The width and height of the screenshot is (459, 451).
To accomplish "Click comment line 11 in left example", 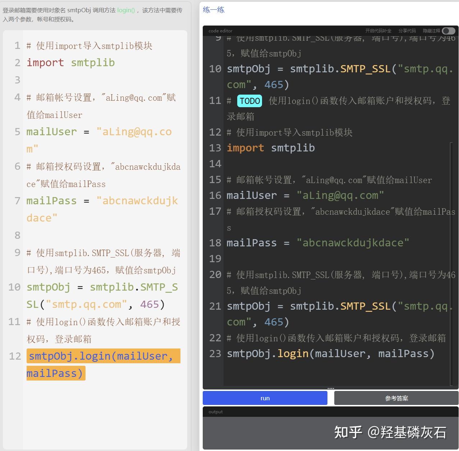I will click(x=104, y=330).
